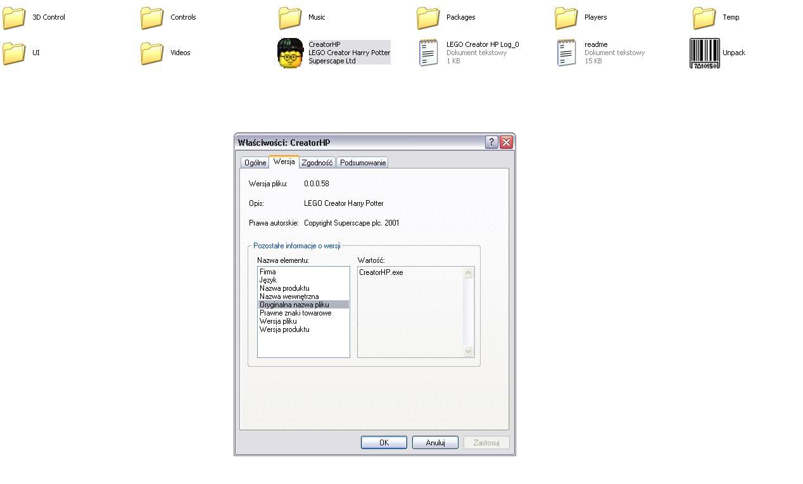The image size is (803, 484).
Task: Click the 3D Control folder name
Action: click(x=49, y=17)
